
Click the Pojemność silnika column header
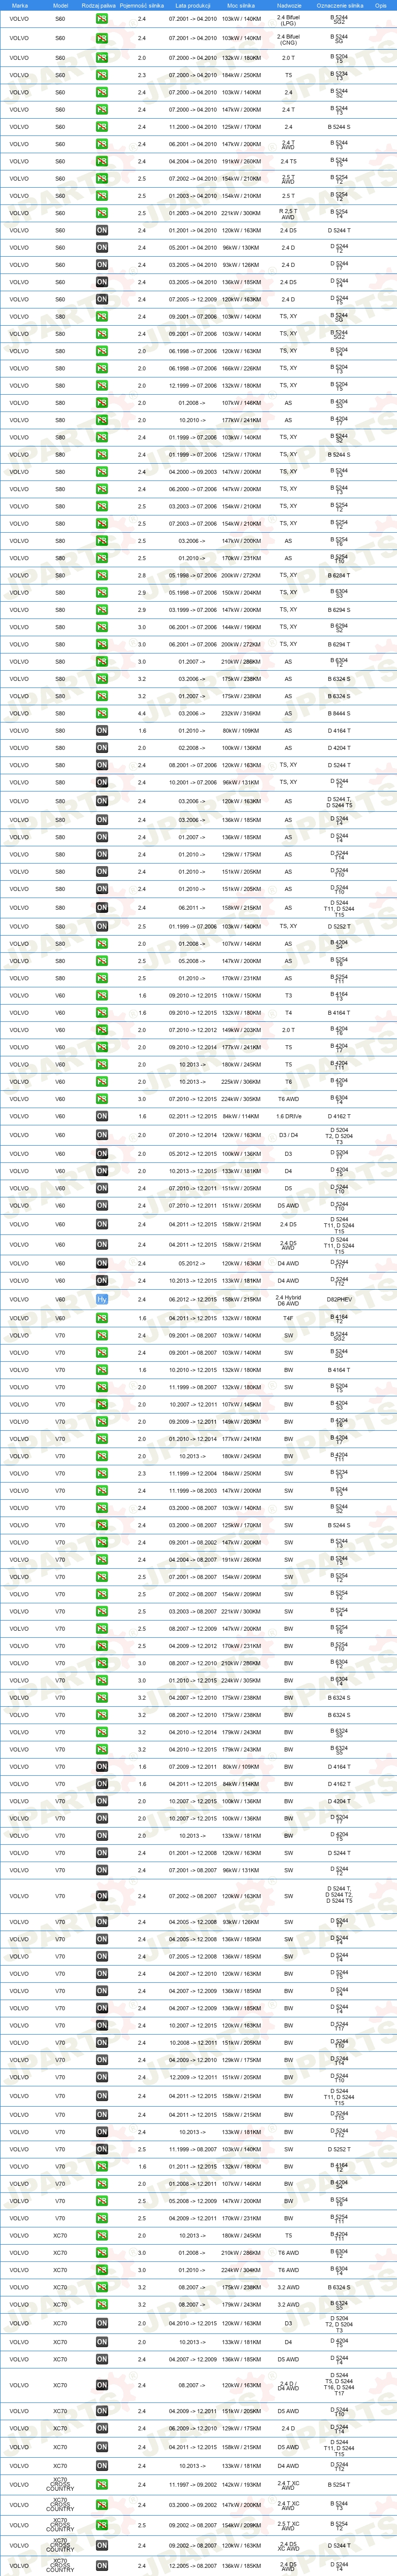pos(142,5)
